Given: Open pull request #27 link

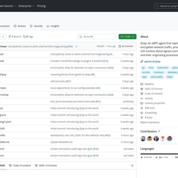Looking at the screenshot, I should click(68, 81).
